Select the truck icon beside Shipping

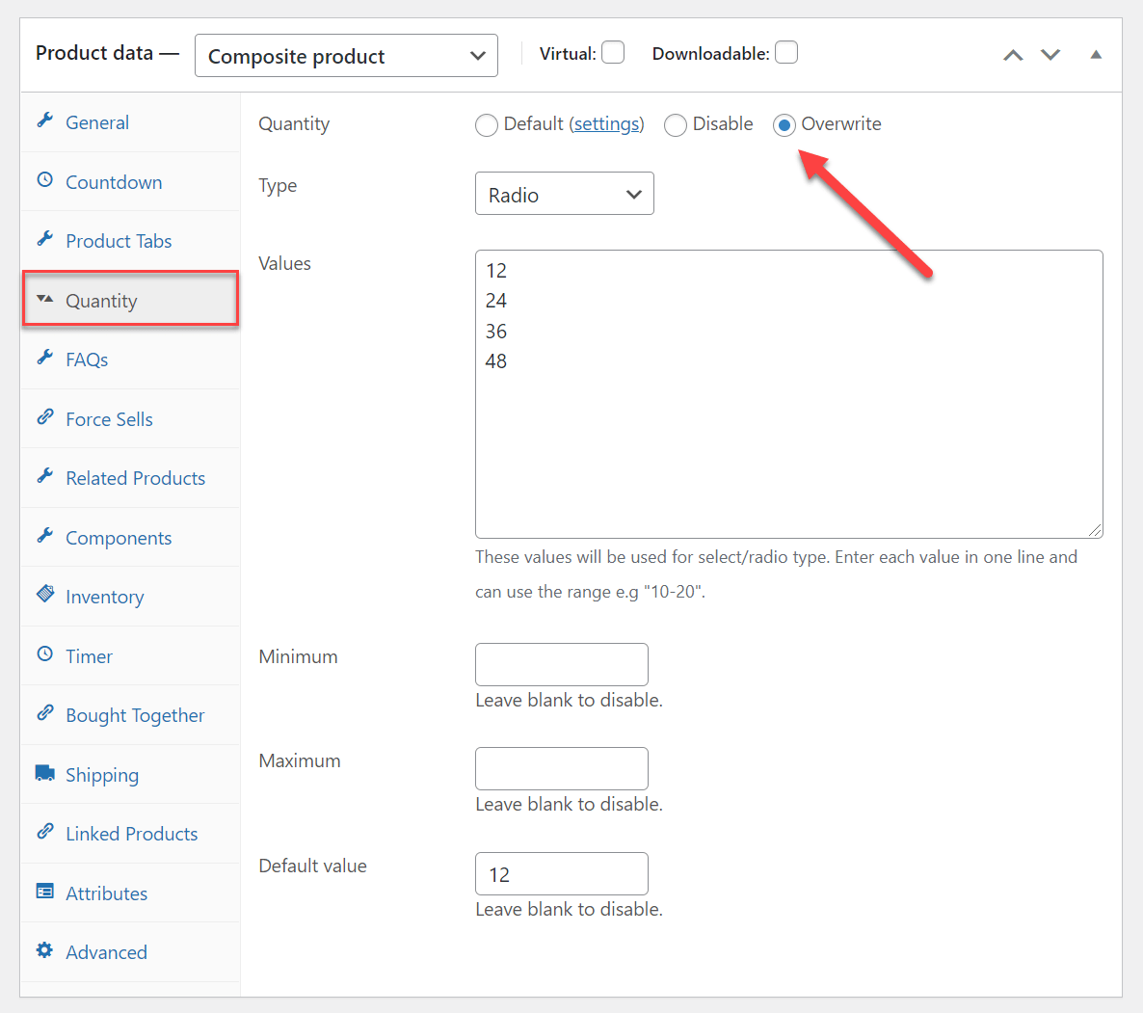44,774
